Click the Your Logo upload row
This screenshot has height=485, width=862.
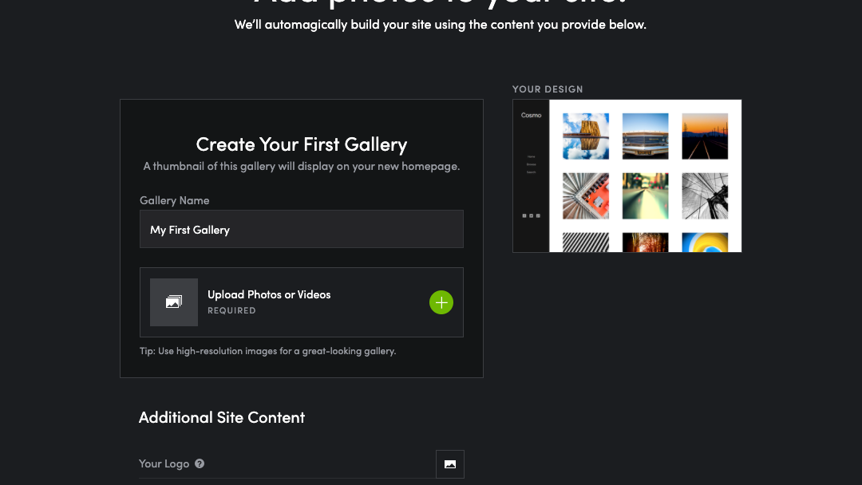pos(302,463)
